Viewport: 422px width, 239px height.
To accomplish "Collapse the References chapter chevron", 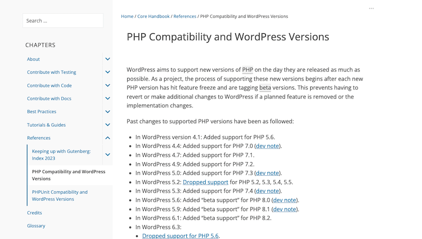I will coord(108,138).
